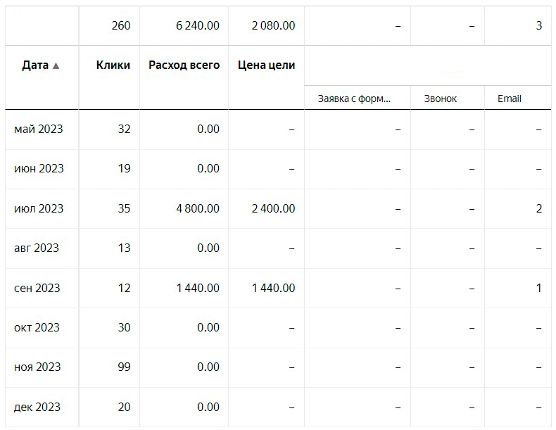Sort by the Расход всего header
This screenshot has width=556, height=430.
pyautogui.click(x=184, y=65)
